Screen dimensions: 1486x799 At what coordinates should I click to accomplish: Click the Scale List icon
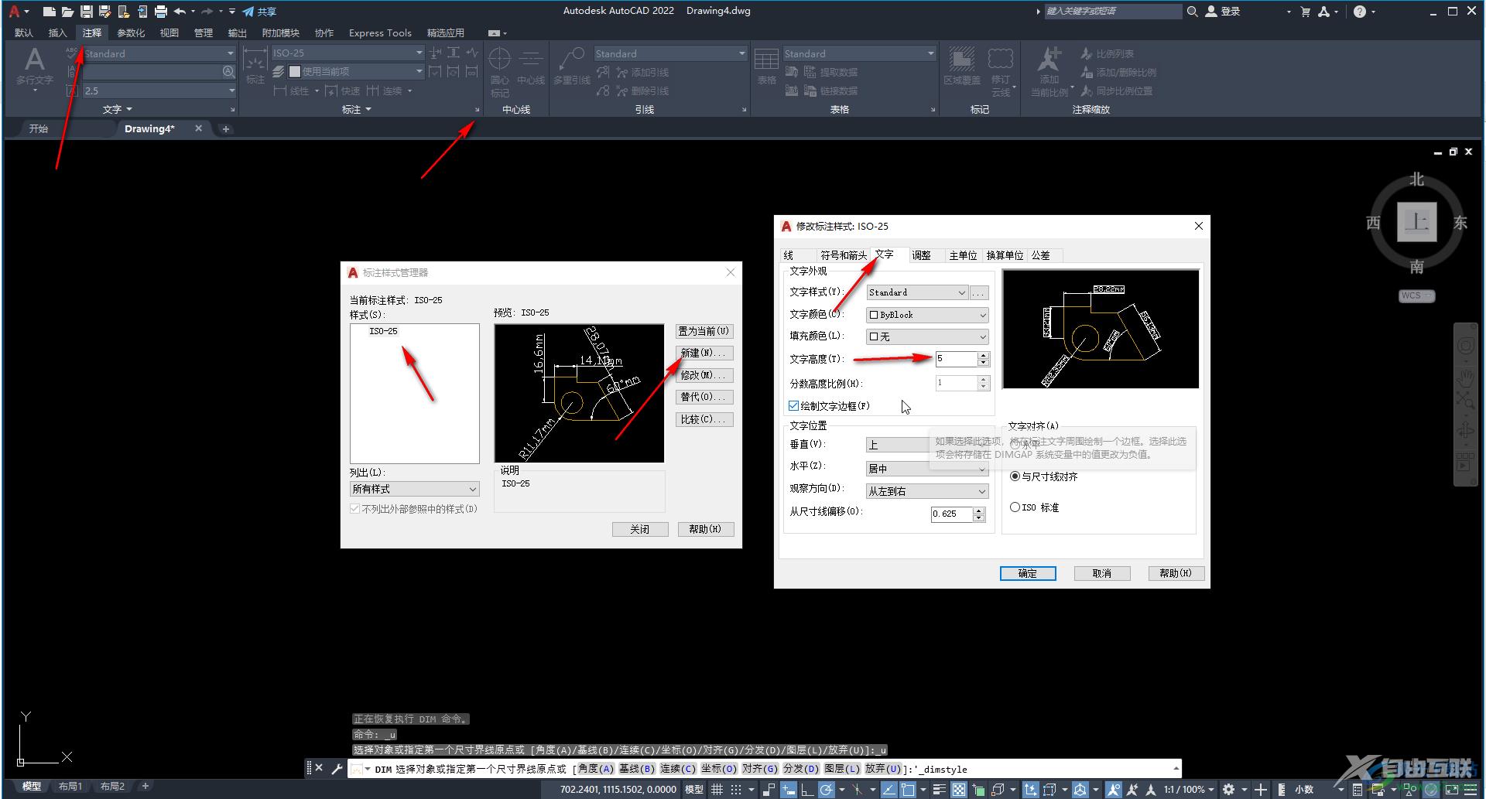1087,53
